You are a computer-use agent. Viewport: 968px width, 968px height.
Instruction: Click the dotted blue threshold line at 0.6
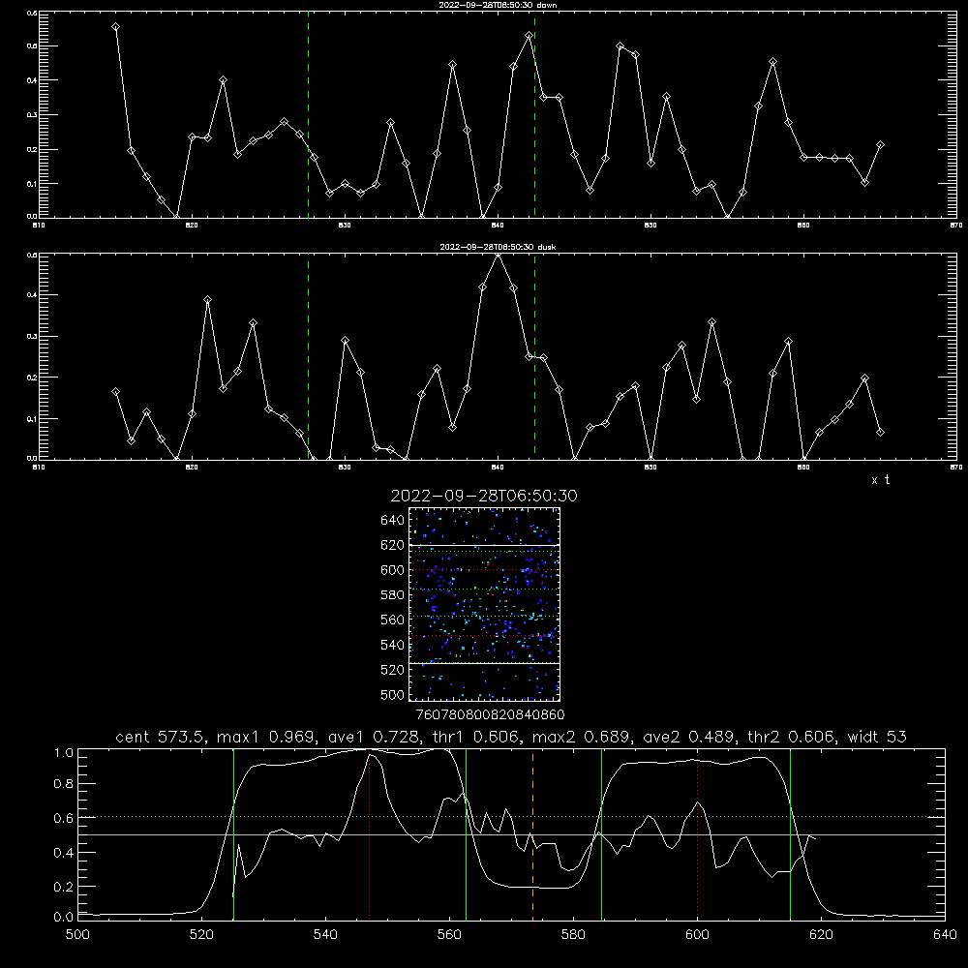pyautogui.click(x=512, y=817)
